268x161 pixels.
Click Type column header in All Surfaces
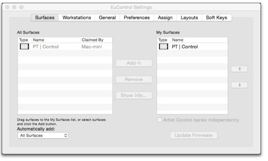pyautogui.click(x=24, y=40)
